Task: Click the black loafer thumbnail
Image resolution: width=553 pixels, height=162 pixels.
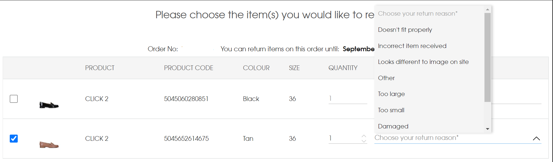Action: point(49,105)
